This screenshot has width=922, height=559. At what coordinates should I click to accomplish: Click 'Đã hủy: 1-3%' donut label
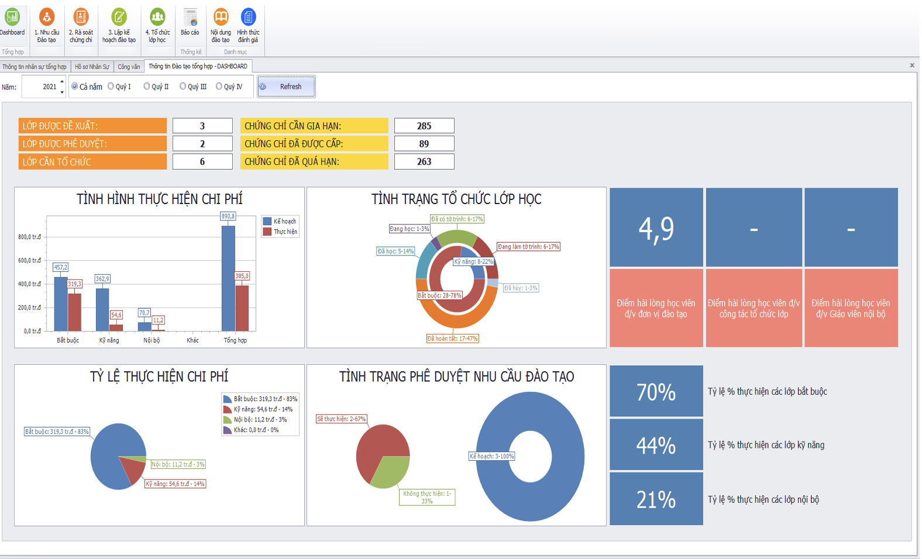[x=521, y=288]
